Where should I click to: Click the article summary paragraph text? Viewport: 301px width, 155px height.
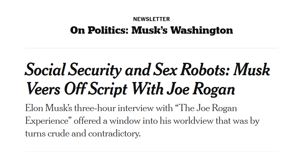(x=142, y=121)
